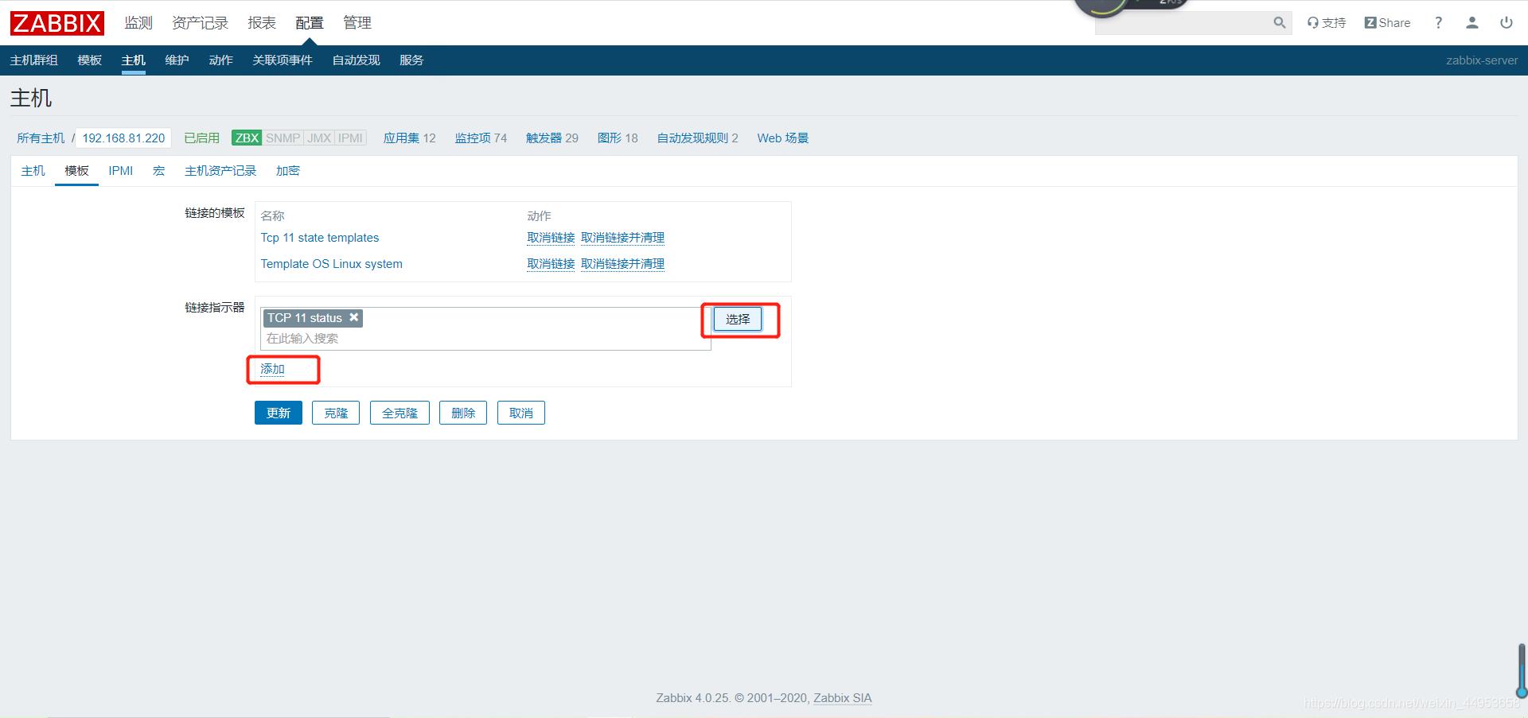Click the JMX availability badge
The height and width of the screenshot is (718, 1528).
tap(319, 138)
